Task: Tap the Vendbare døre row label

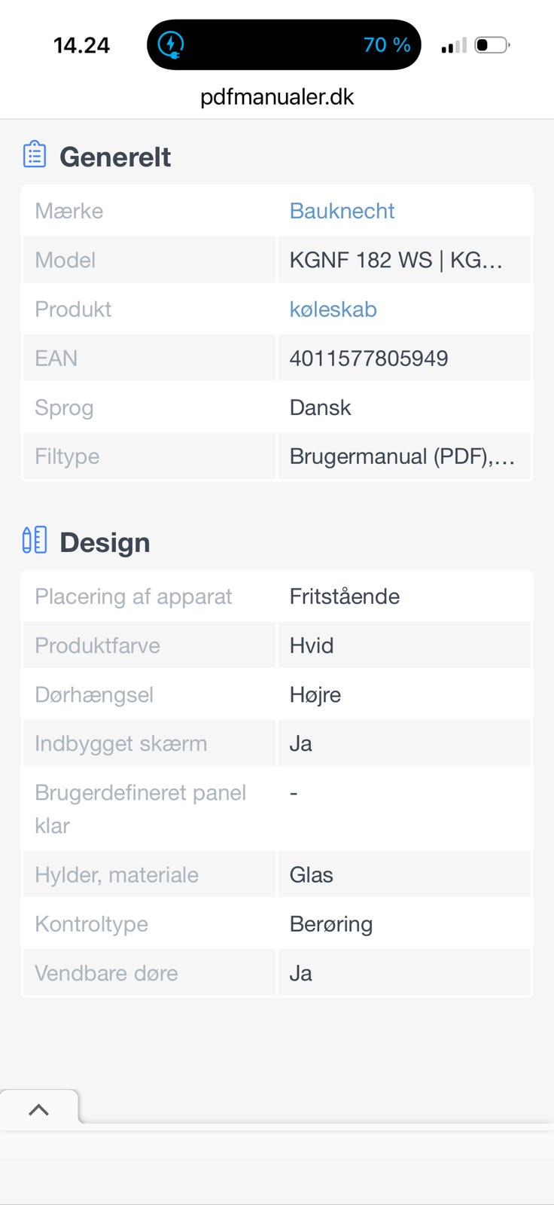Action: click(106, 973)
